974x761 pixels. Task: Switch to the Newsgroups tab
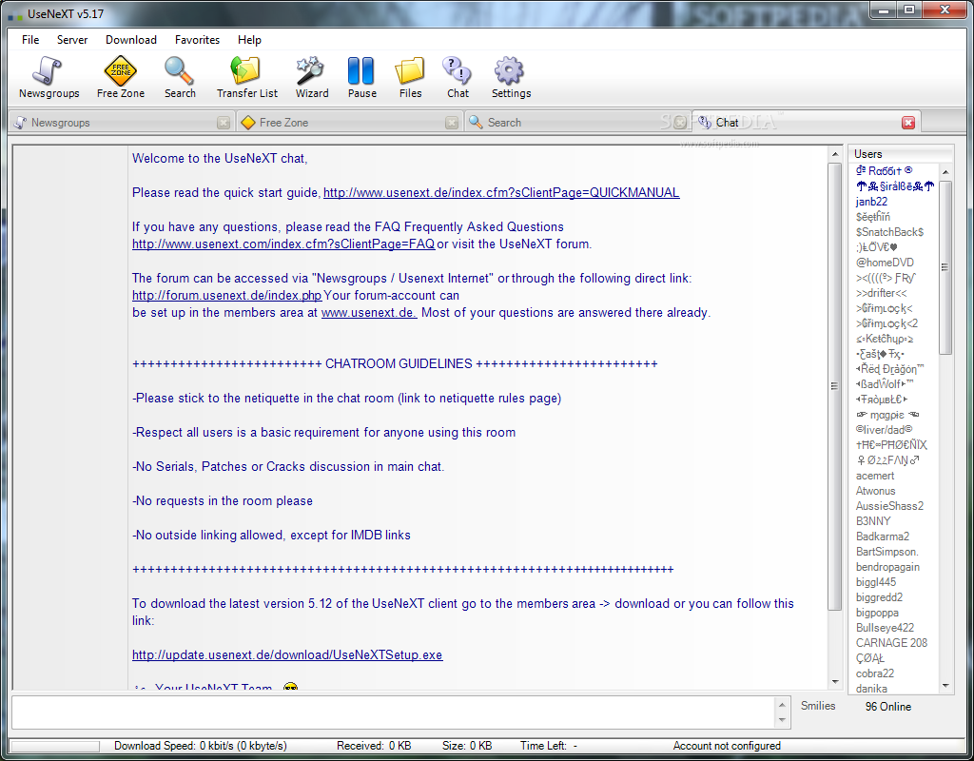point(121,123)
